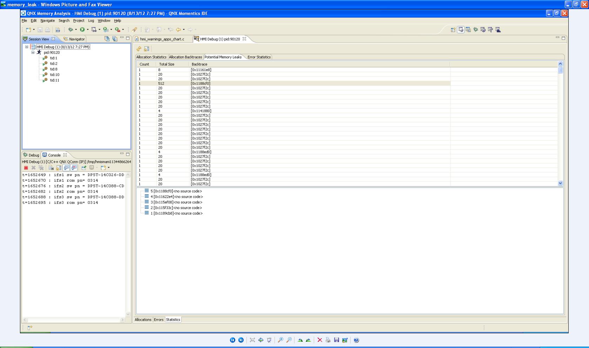Click the refresh arrows icon in editor toolbar
The image size is (589, 348).
coord(139,49)
